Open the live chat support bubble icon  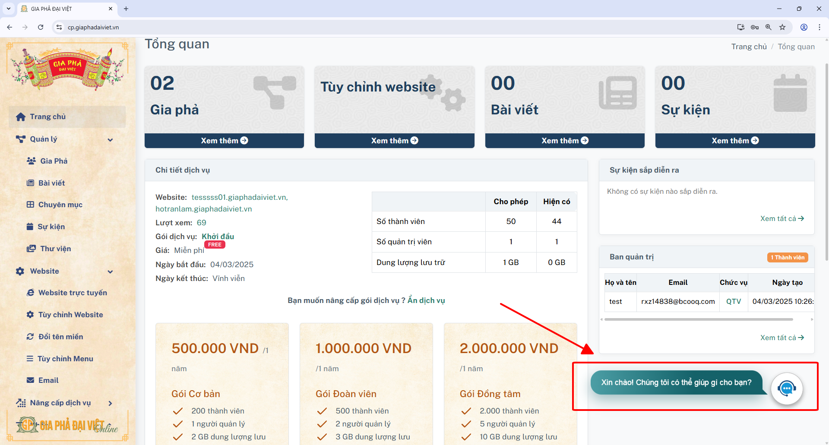[787, 388]
